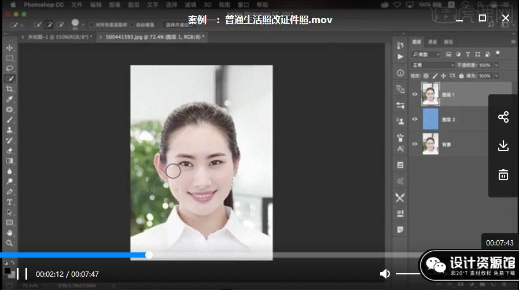Toggle lock transparent pixels icon
519x290 pixels.
coord(426,76)
